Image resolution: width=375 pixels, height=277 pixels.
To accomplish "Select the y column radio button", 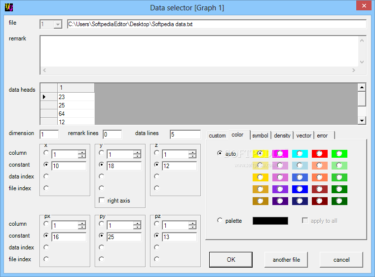I will coord(102,153).
